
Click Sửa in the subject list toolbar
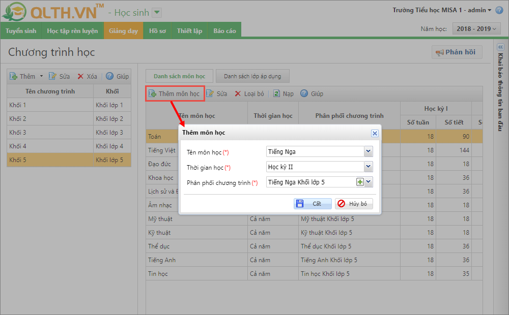(x=217, y=93)
